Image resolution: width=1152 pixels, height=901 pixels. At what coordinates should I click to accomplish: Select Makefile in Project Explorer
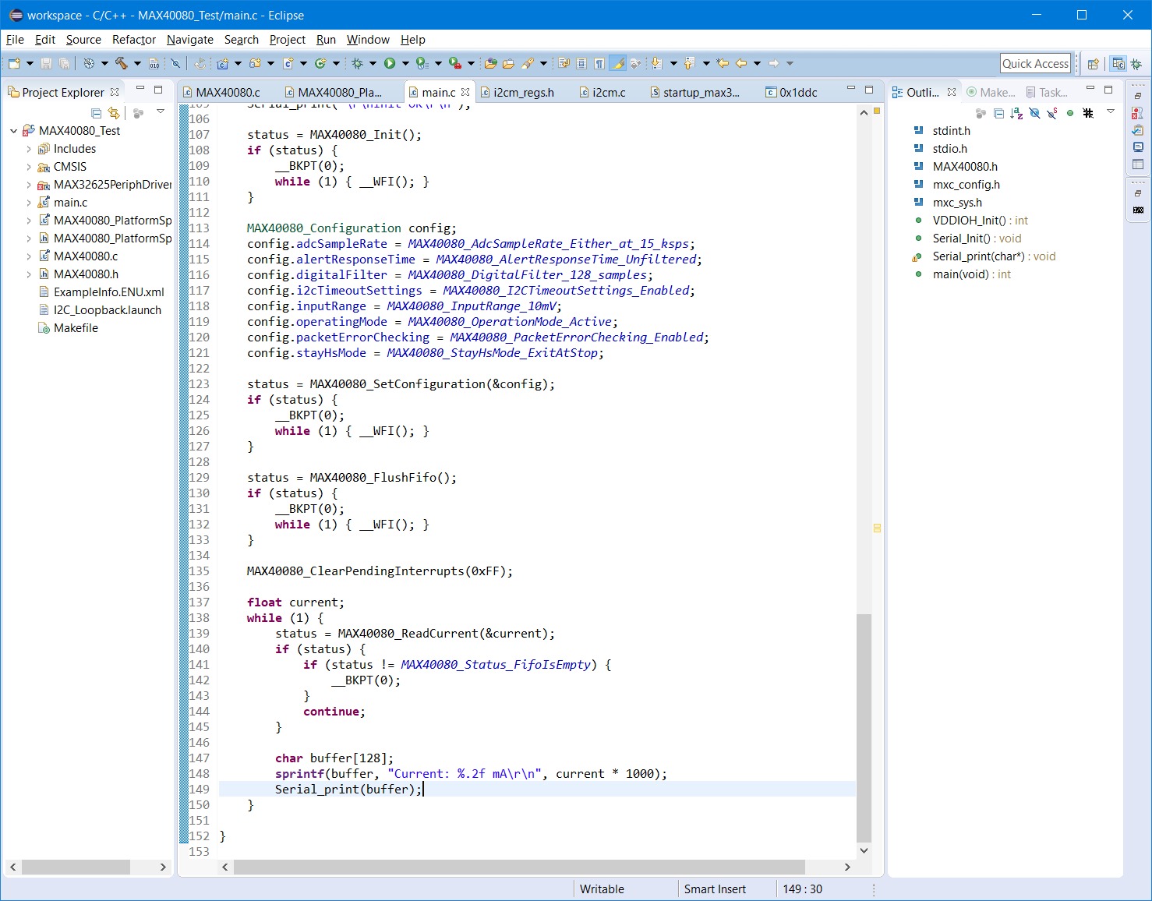(76, 328)
